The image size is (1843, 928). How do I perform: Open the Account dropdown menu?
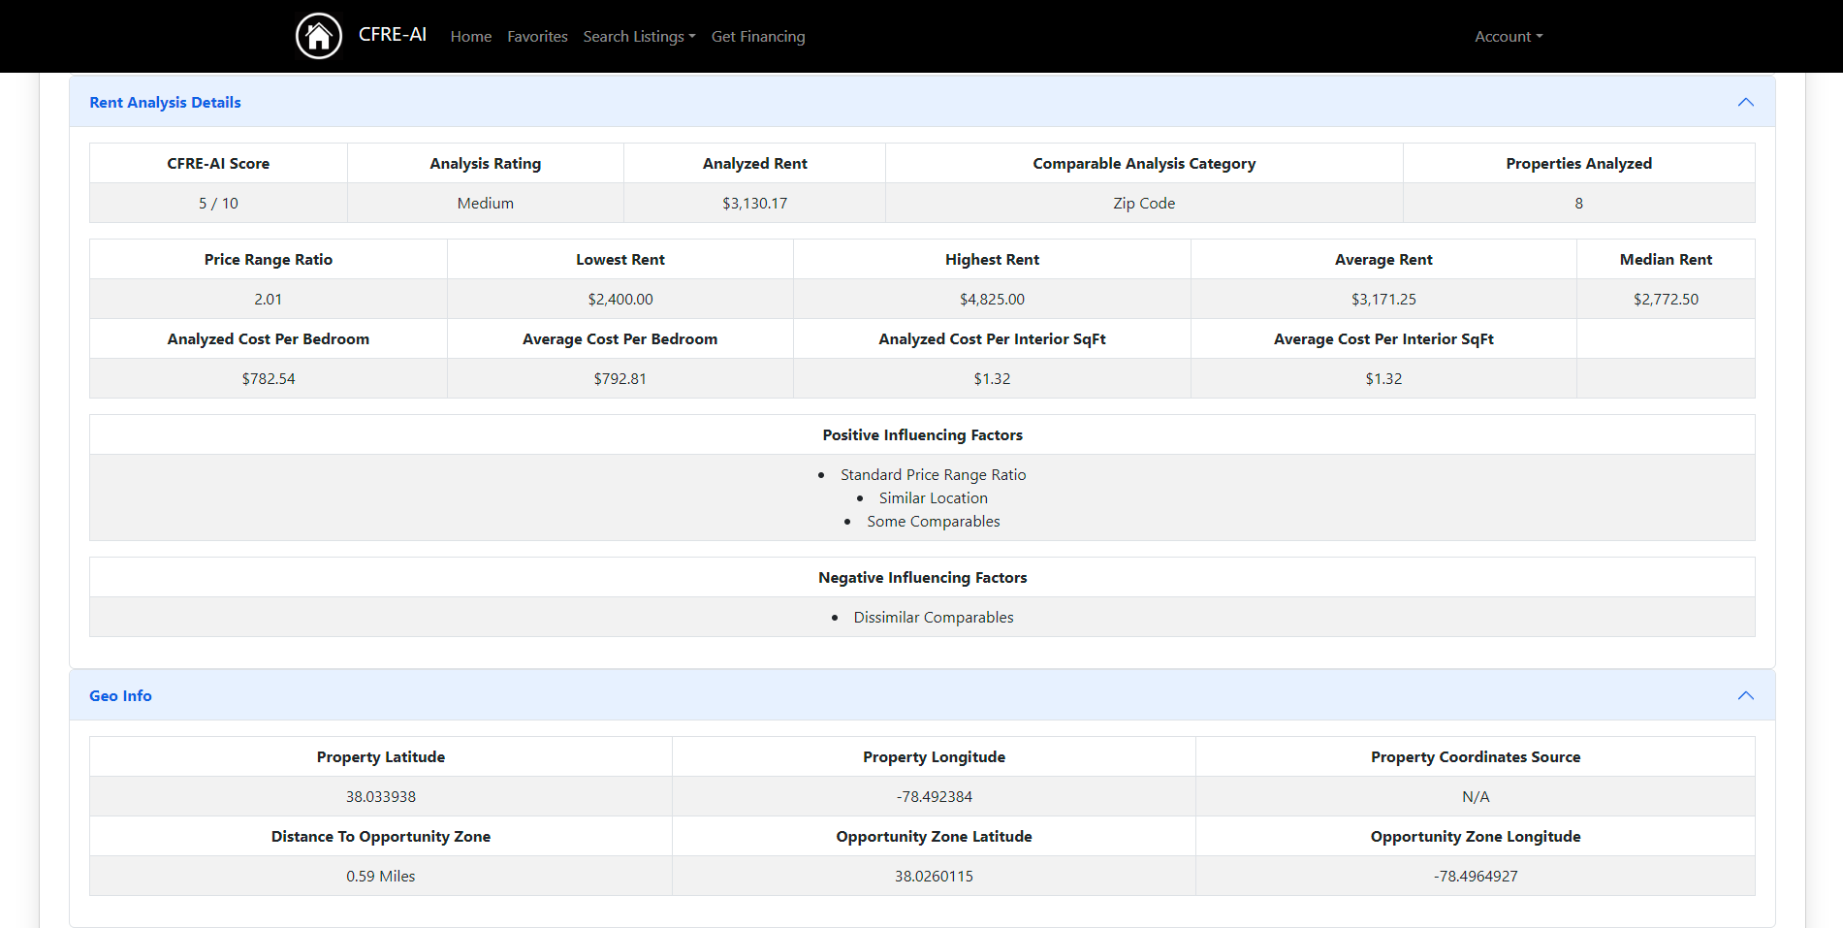click(x=1509, y=36)
